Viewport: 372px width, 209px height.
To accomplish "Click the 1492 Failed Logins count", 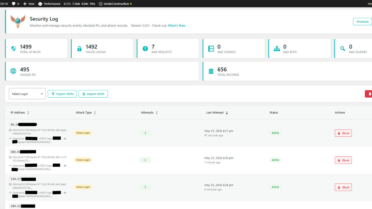I will (x=92, y=47).
